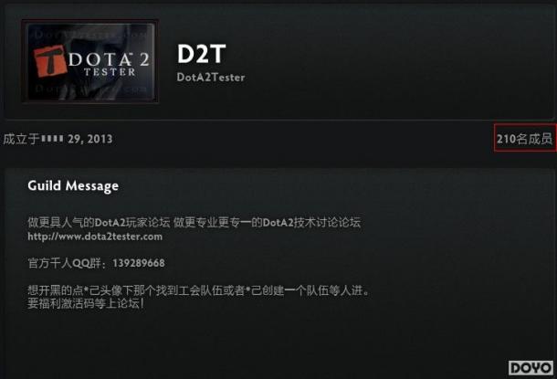Open the DOTA 2 TESTER guild logo image

pos(90,61)
